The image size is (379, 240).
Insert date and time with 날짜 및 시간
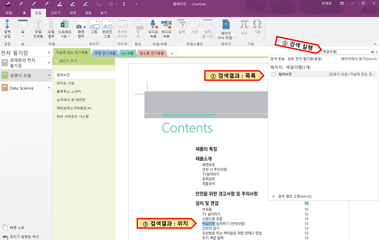point(208,29)
